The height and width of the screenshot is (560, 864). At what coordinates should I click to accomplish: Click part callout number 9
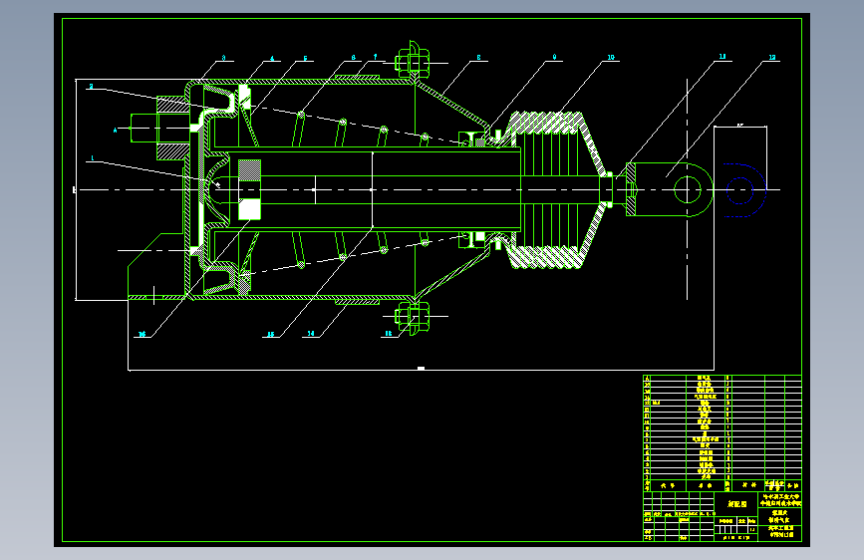point(554,58)
